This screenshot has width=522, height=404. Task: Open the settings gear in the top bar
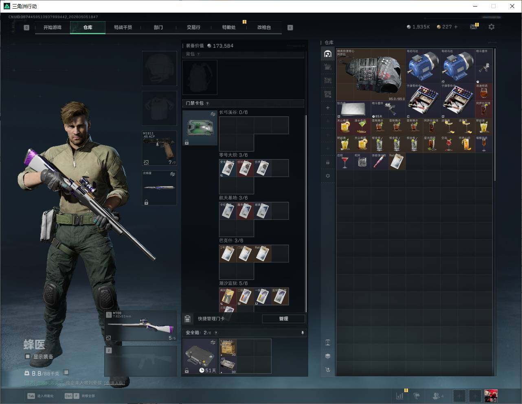pos(491,27)
